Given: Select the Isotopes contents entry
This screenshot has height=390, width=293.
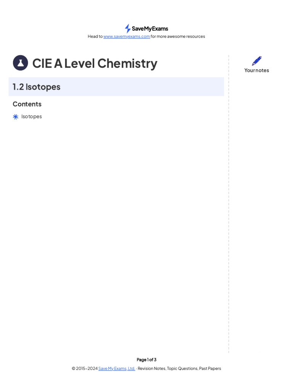Looking at the screenshot, I should tap(31, 117).
